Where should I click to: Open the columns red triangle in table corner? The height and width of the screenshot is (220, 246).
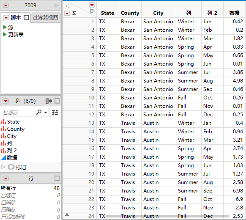(92, 5)
